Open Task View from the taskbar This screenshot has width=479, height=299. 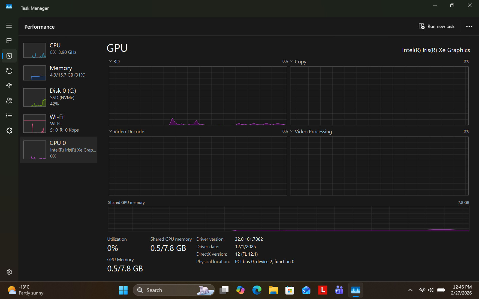[224, 290]
